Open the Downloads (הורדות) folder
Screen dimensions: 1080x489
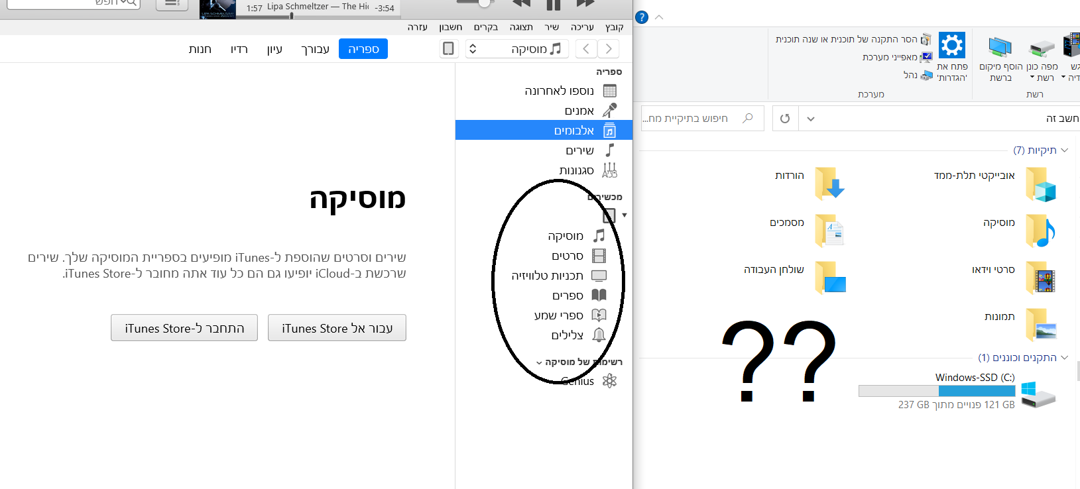pyautogui.click(x=809, y=184)
